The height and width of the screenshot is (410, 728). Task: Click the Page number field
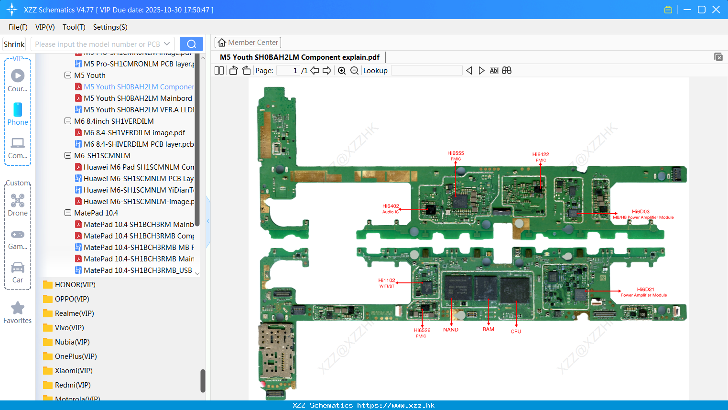click(x=288, y=71)
